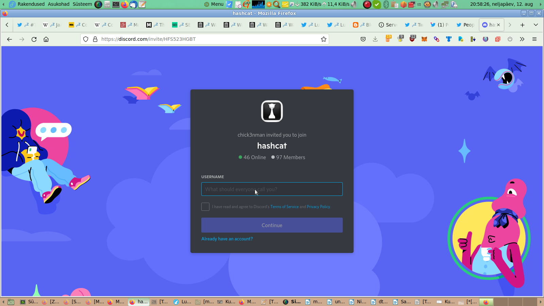Agree to Discord's terms checkbox
This screenshot has width=544, height=306.
coord(205,207)
